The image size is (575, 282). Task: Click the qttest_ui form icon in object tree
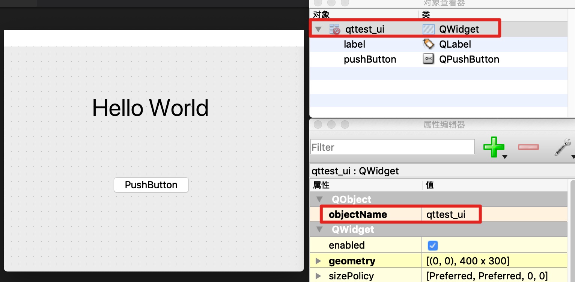[334, 29]
